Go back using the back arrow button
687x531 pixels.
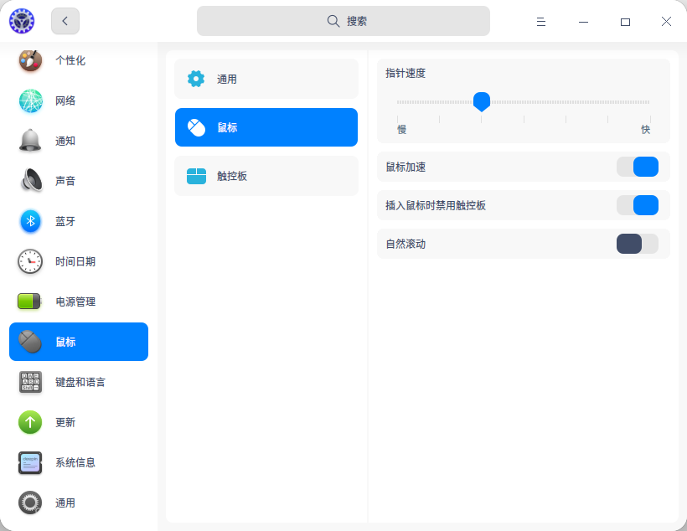tap(65, 21)
